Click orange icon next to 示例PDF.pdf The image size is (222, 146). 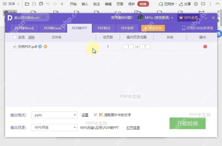[45, 46]
